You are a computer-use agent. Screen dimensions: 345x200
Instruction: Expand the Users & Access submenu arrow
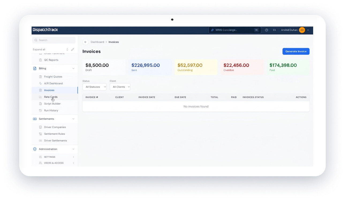(x=73, y=163)
